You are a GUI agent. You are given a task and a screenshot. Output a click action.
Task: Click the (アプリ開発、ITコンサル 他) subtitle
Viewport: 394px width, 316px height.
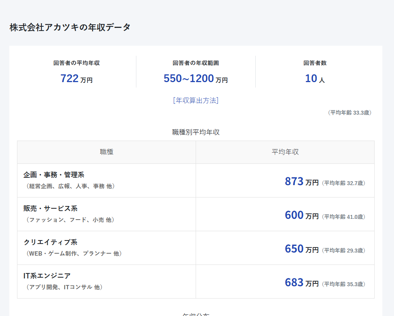point(65,287)
